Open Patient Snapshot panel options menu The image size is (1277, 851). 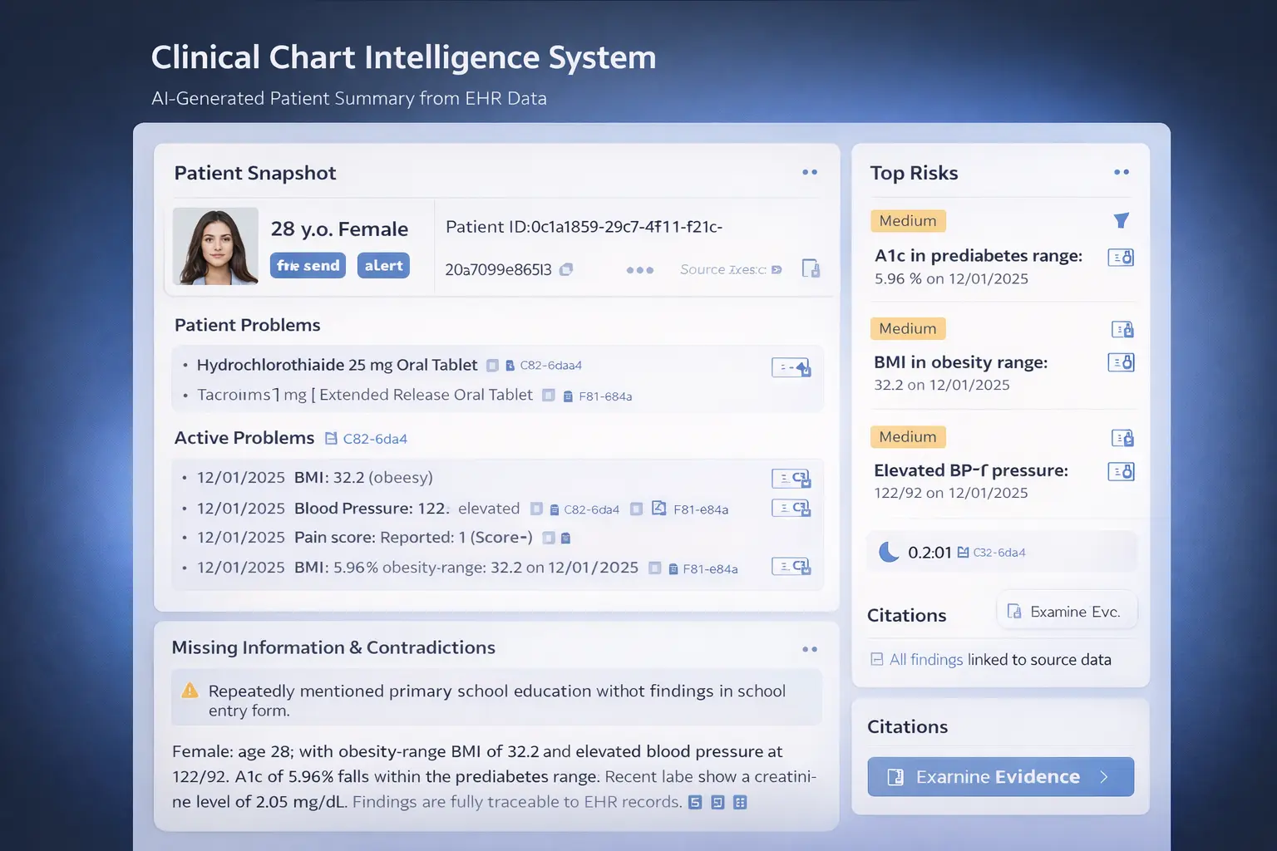(810, 172)
